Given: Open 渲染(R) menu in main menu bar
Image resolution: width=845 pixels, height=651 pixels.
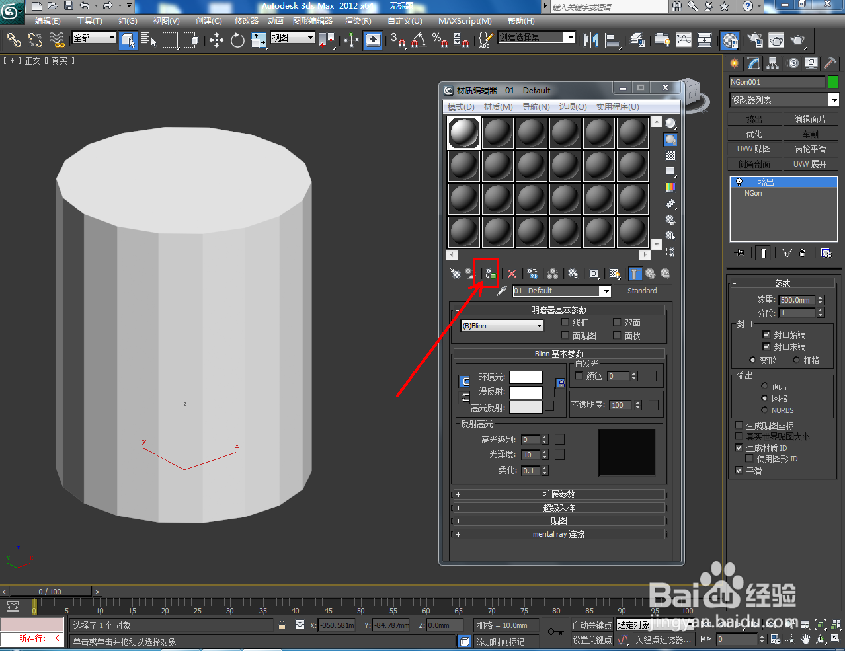Looking at the screenshot, I should pyautogui.click(x=358, y=21).
